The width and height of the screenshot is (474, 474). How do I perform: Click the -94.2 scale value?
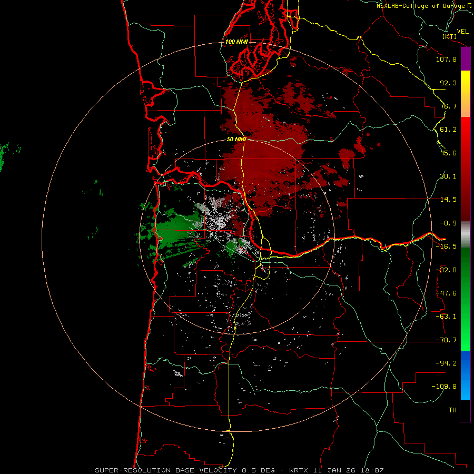tap(446, 363)
